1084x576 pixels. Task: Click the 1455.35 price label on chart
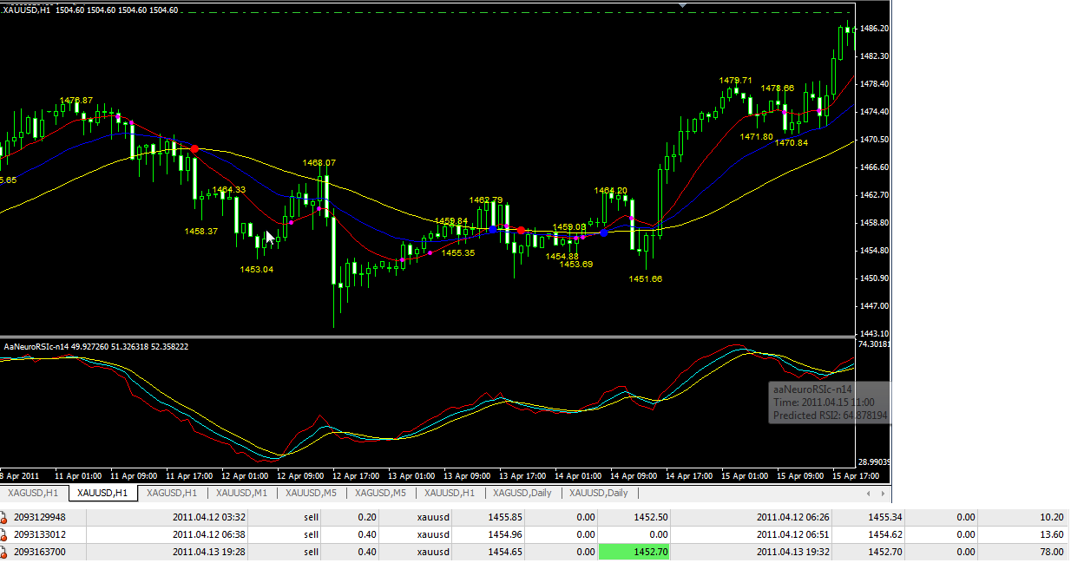coord(458,252)
